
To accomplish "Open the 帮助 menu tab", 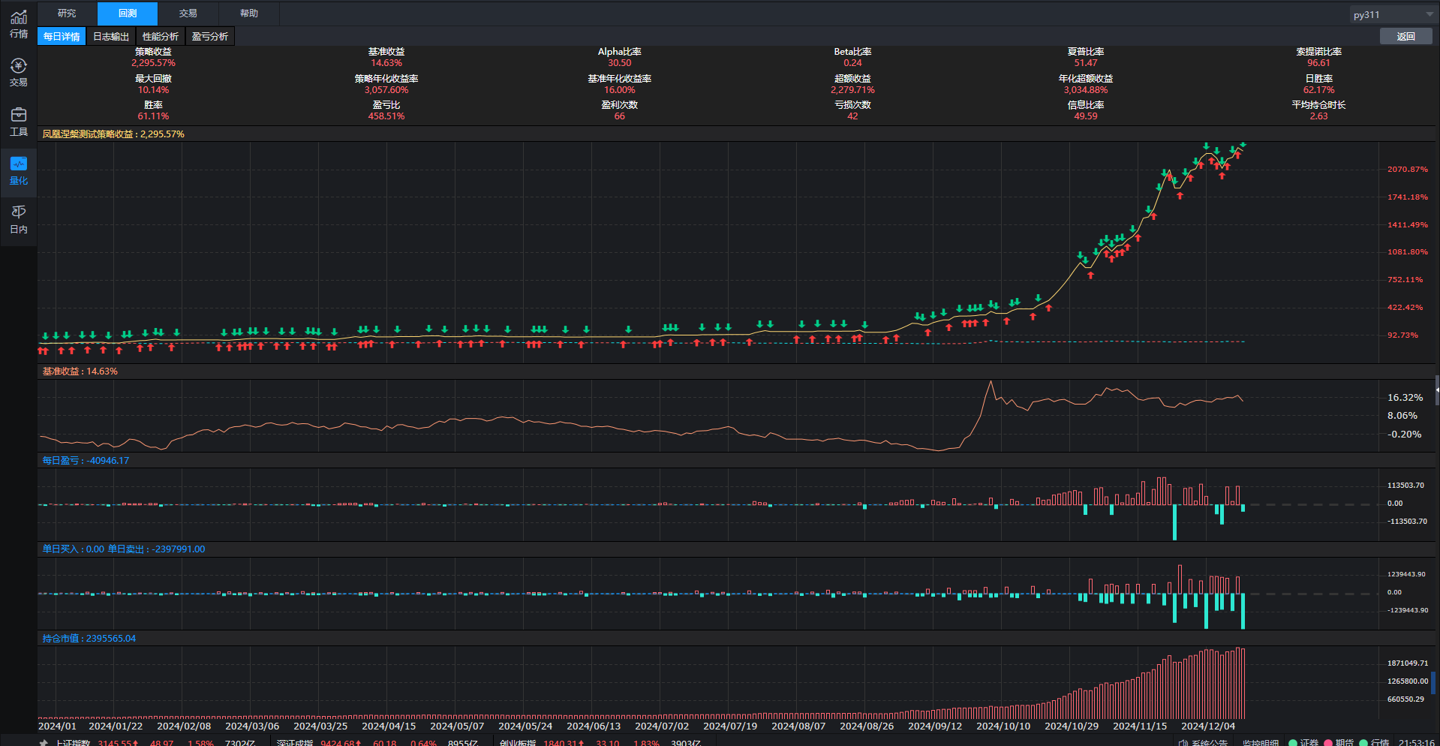I will pyautogui.click(x=249, y=14).
